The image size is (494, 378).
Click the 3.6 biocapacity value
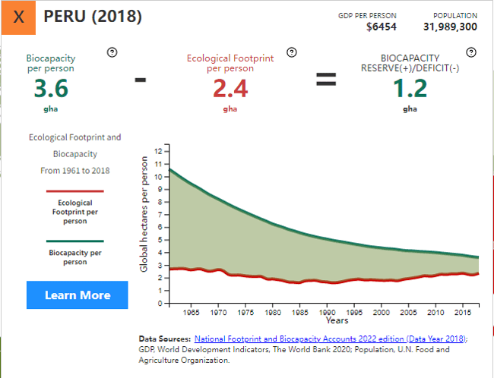click(51, 89)
